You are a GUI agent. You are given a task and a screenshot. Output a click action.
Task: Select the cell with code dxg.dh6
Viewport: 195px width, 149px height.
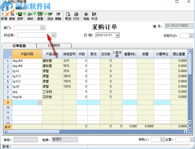27,66
